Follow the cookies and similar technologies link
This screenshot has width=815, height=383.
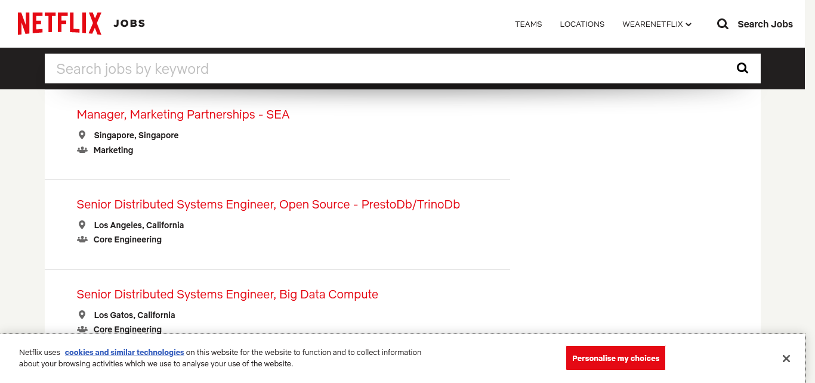124,353
